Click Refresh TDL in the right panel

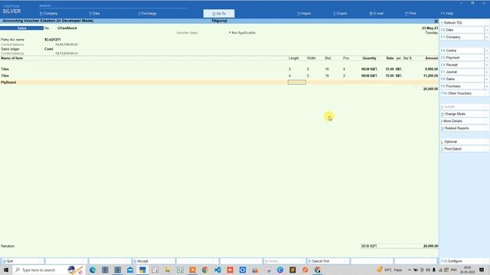click(462, 23)
